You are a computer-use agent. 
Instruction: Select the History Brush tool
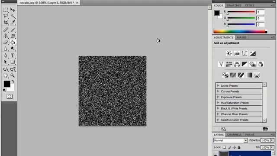[13, 36]
